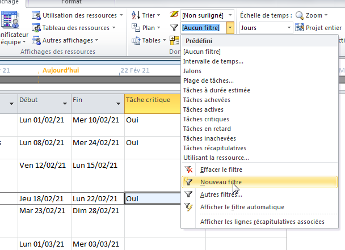Click the Afficher le filtre automatique icon
Viewport: 345px width, 250px height.
click(x=190, y=207)
